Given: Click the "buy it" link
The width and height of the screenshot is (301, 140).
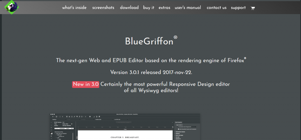Looking at the screenshot, I should [149, 8].
